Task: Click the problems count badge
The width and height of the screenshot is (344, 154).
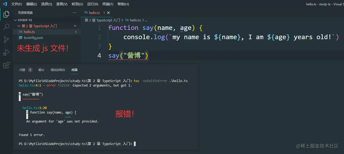Action: (x=30, y=70)
